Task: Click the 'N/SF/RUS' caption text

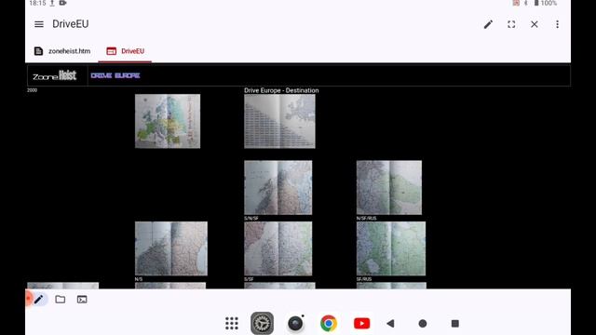Action: click(366, 219)
